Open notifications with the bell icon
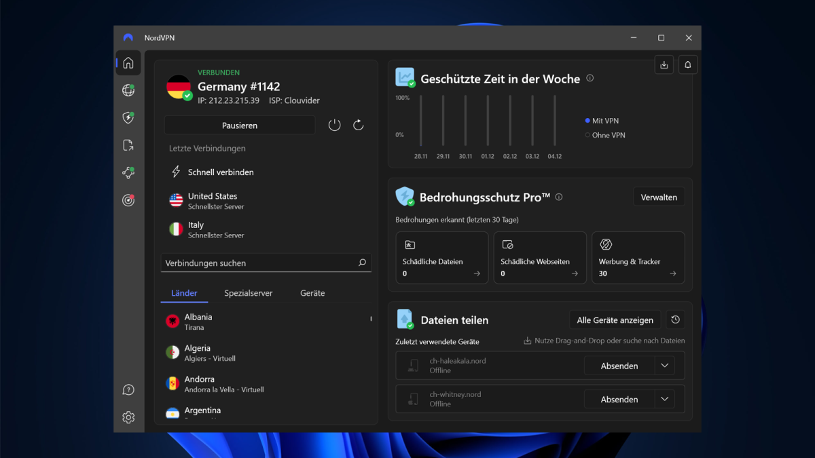The image size is (815, 458). (x=687, y=64)
